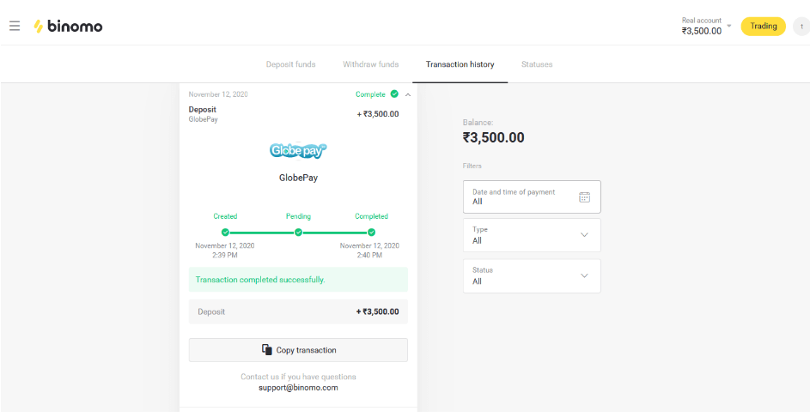Open the user profile avatar
Screen dimensions: 810x417
click(801, 27)
